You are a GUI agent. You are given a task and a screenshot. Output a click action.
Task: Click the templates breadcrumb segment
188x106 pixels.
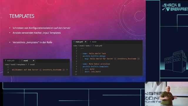(x=21, y=64)
